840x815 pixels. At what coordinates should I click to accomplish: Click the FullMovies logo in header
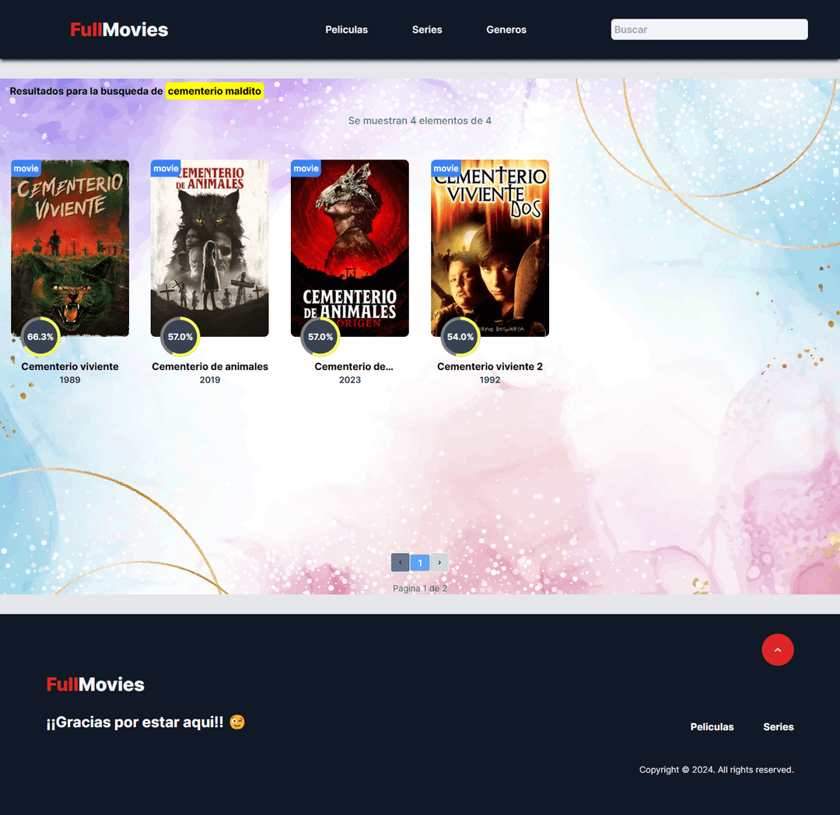(x=119, y=30)
